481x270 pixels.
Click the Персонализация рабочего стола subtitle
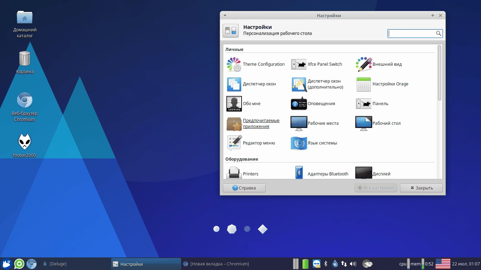[277, 33]
